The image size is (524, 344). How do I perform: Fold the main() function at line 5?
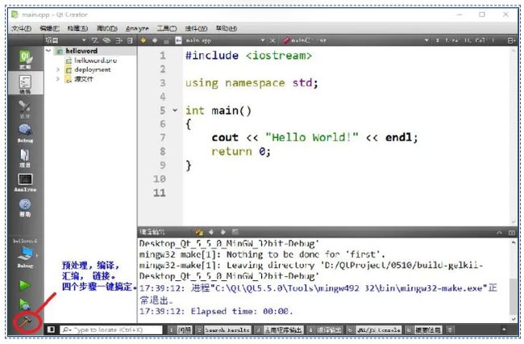175,110
